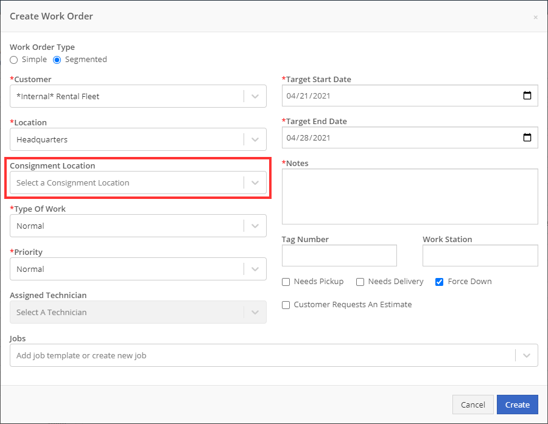
Task: Click 'Normal' value in Priority field
Action: tap(30, 269)
